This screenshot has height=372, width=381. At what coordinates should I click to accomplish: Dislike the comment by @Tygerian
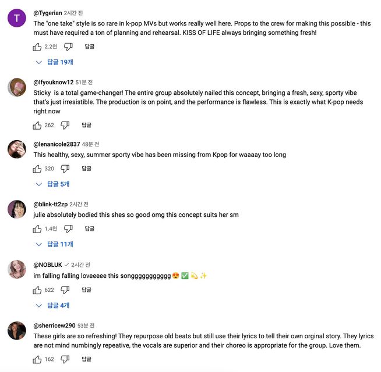coord(68,46)
